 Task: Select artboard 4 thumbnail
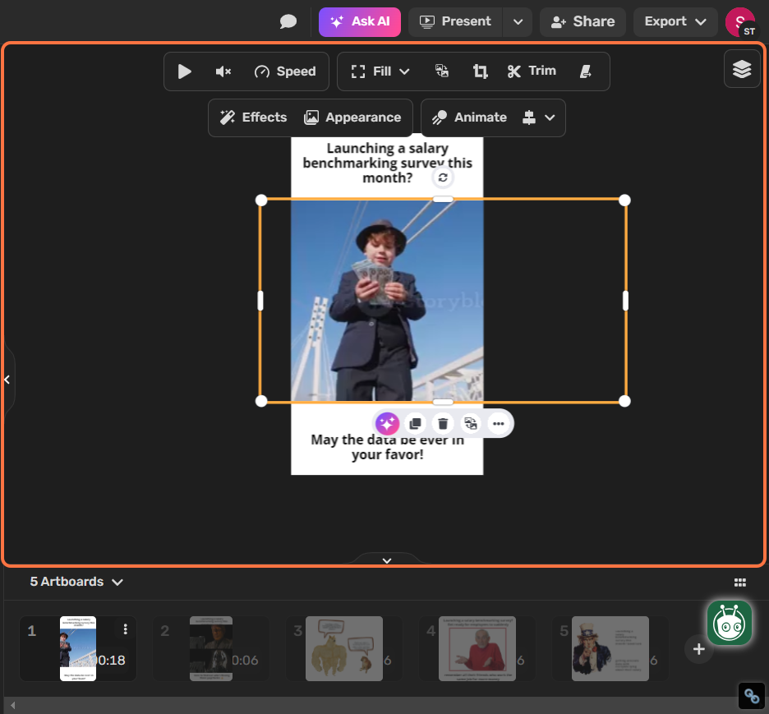point(477,648)
